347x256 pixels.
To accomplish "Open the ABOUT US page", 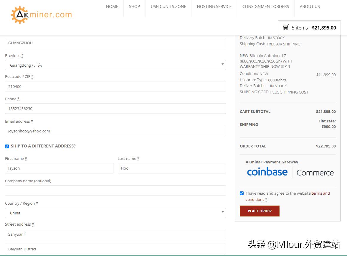I will click(x=310, y=6).
